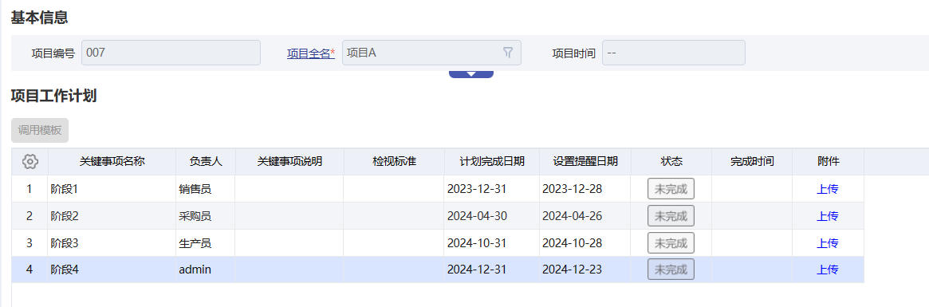
Task: Toggle 未完成 status for 阶段1
Action: click(671, 189)
